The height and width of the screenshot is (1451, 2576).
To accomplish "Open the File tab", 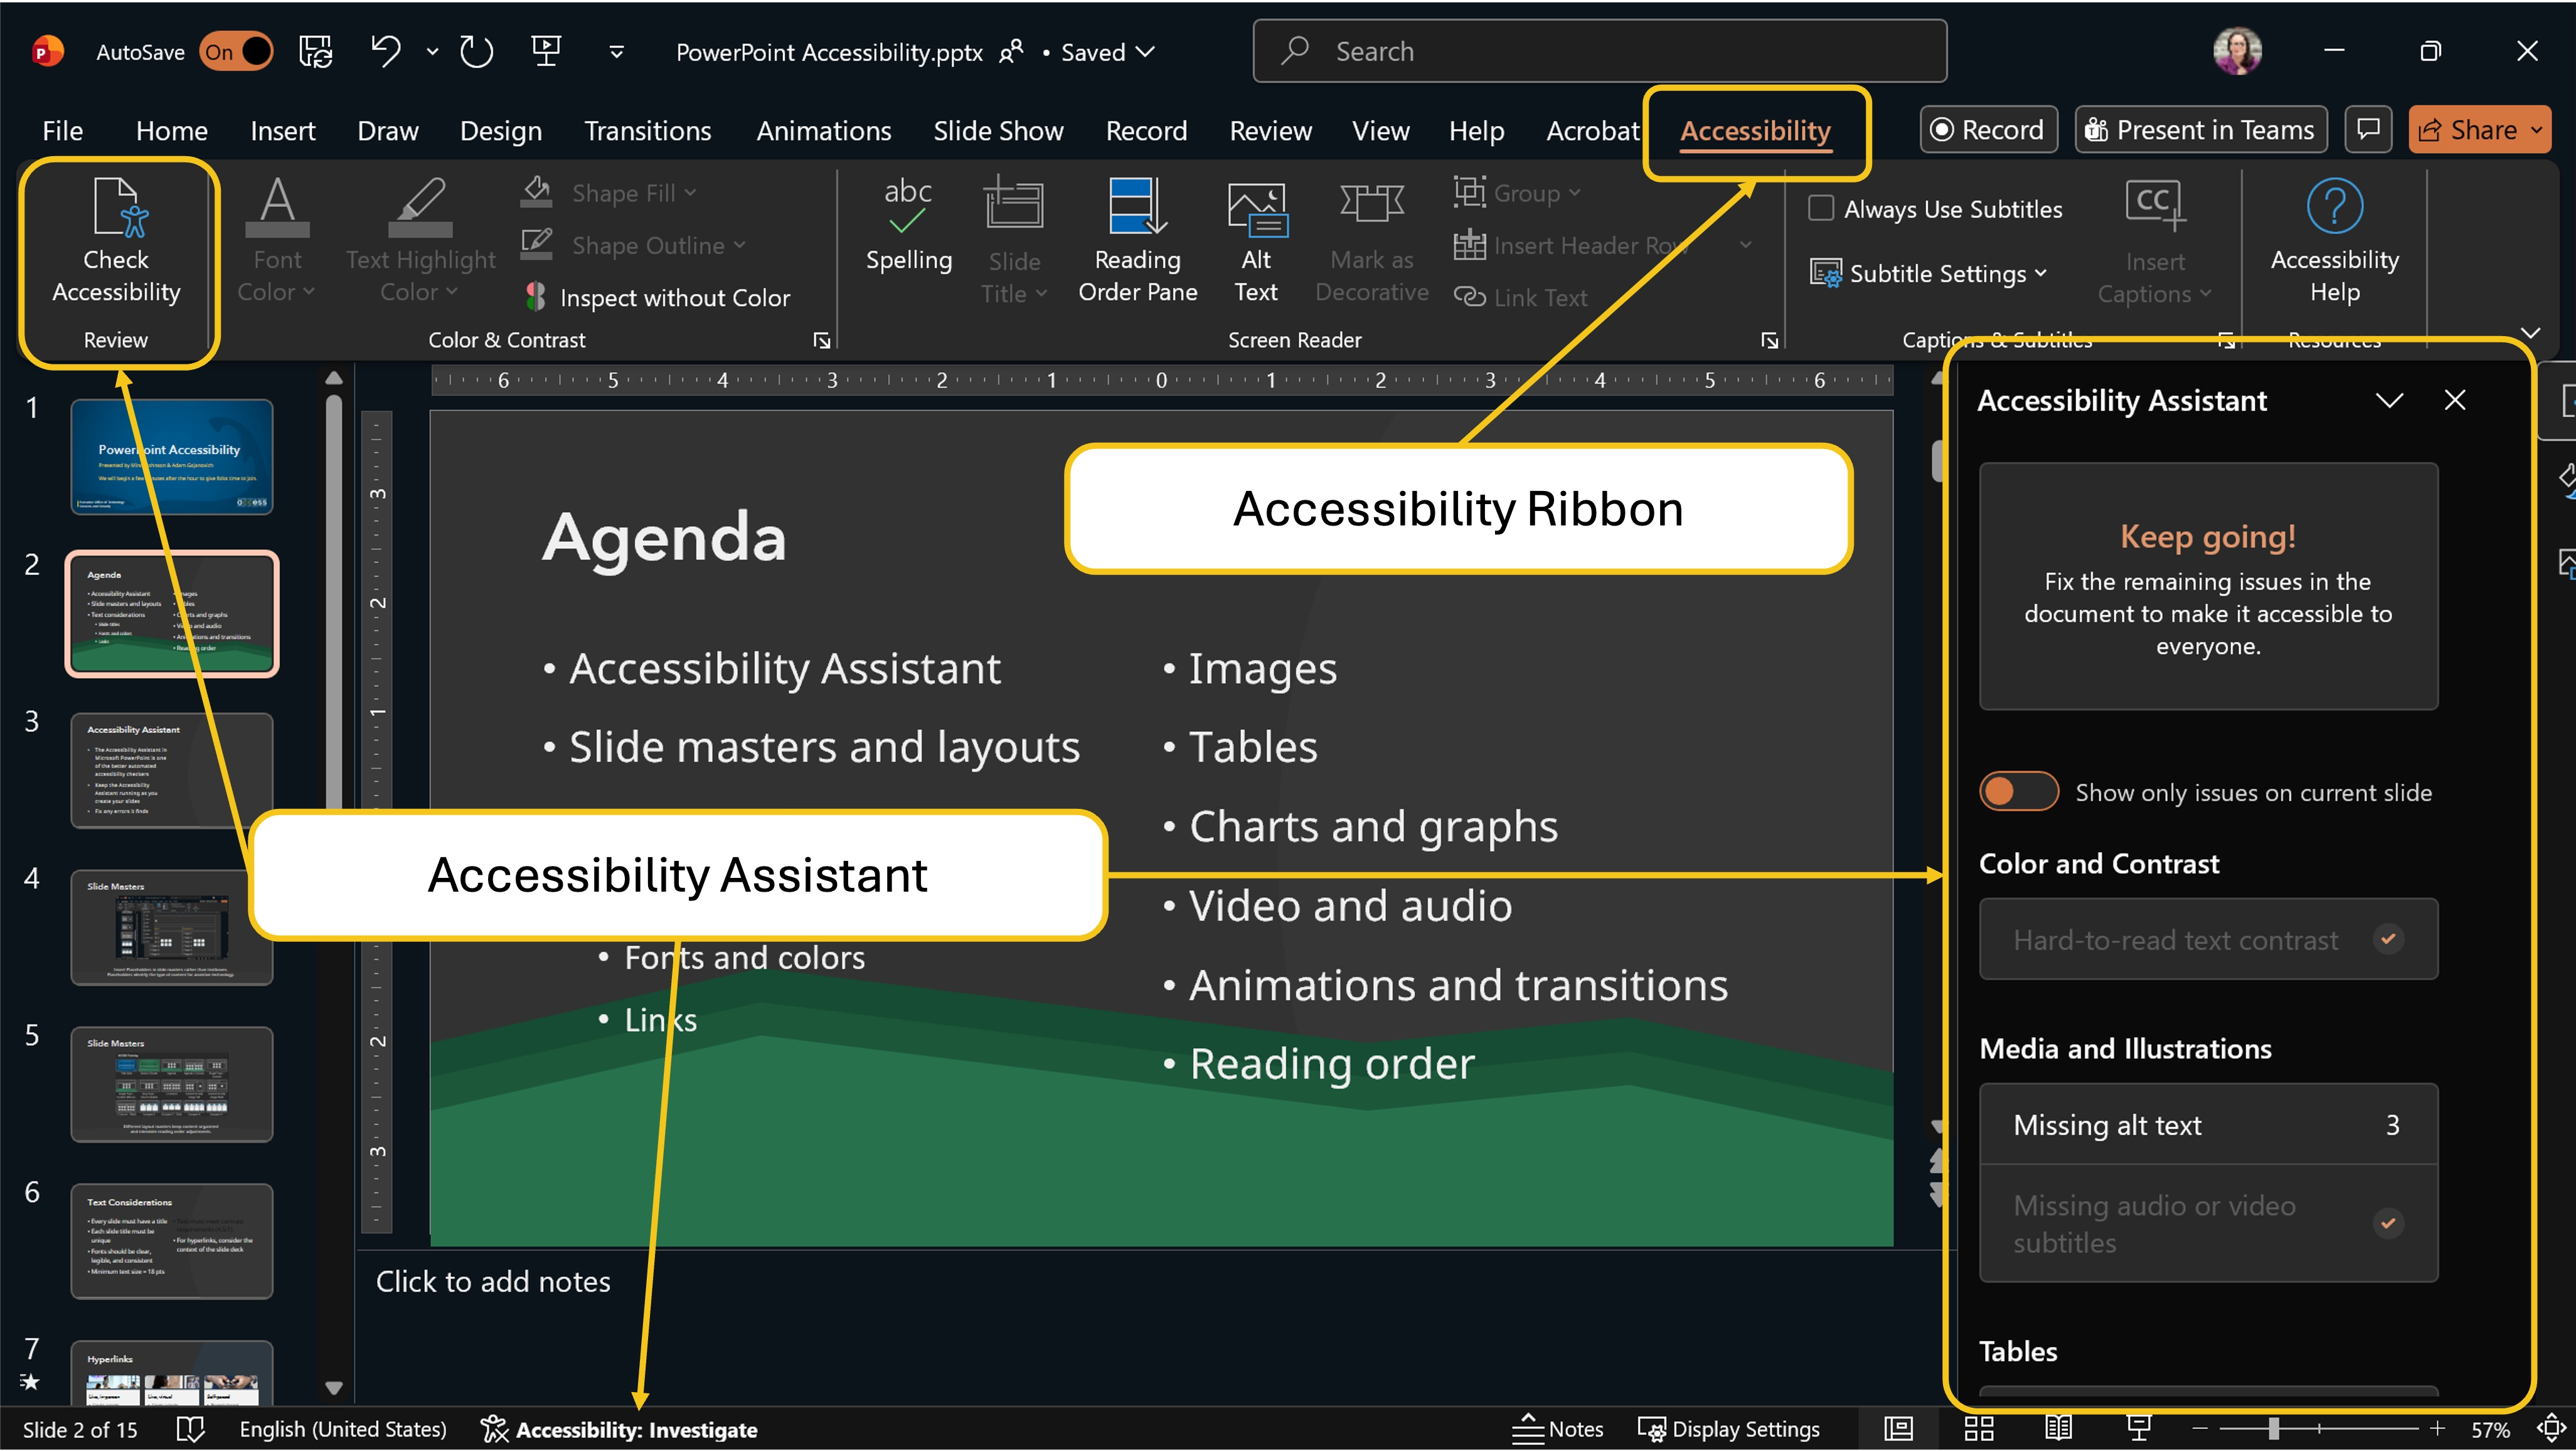I will point(62,131).
